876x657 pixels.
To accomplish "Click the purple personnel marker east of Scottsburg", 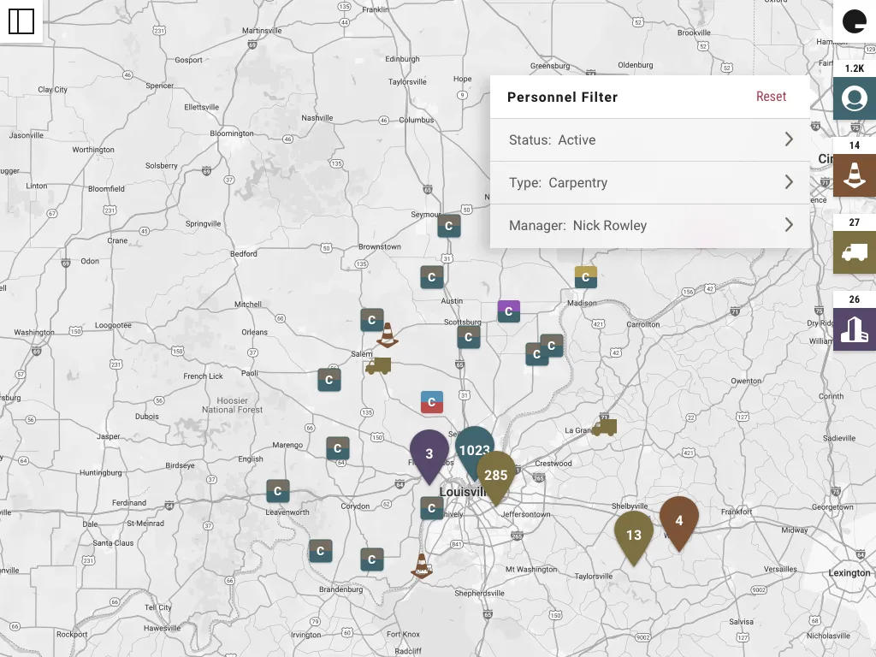I will [x=509, y=311].
